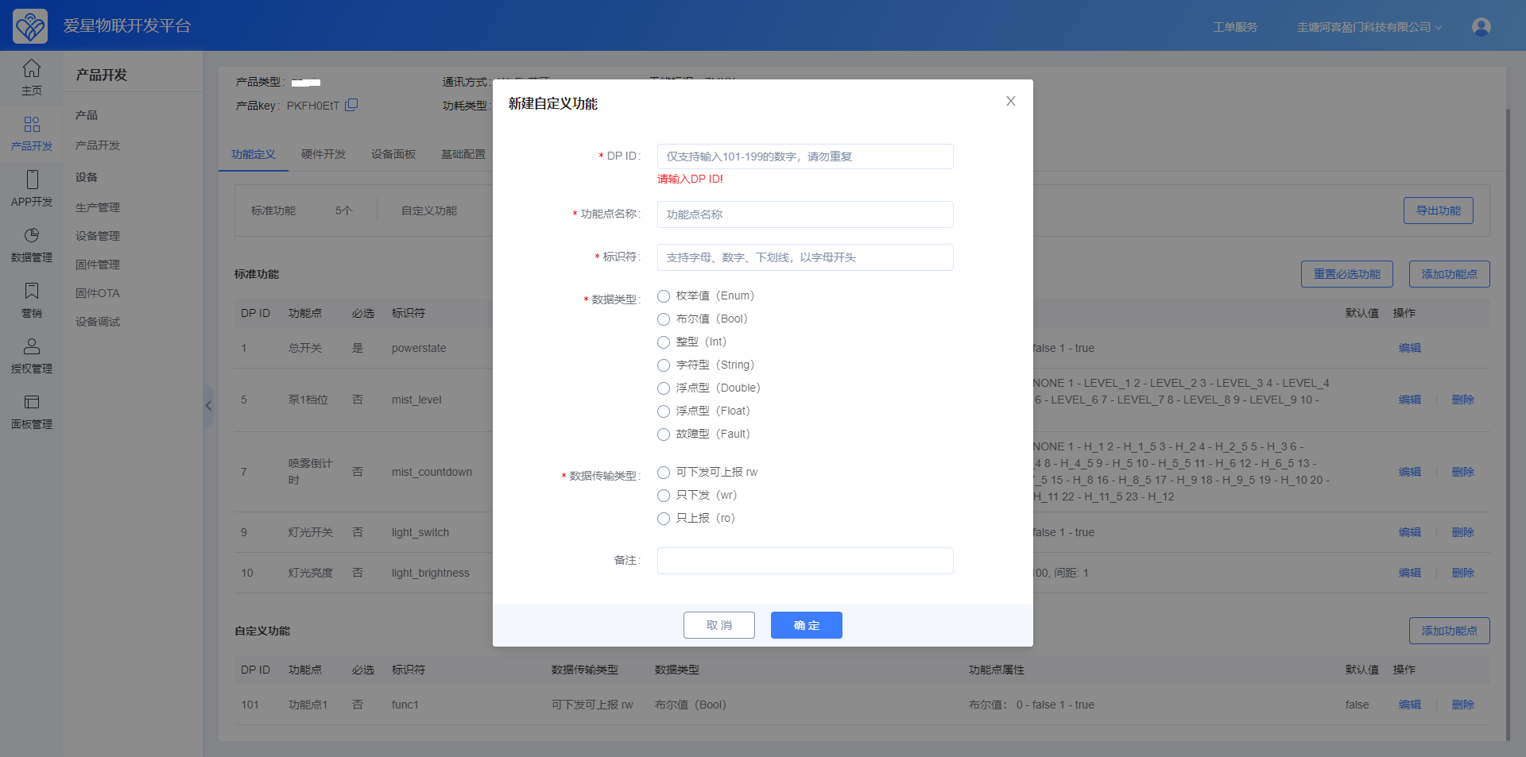
Task: Click the 取消 button
Action: point(719,625)
